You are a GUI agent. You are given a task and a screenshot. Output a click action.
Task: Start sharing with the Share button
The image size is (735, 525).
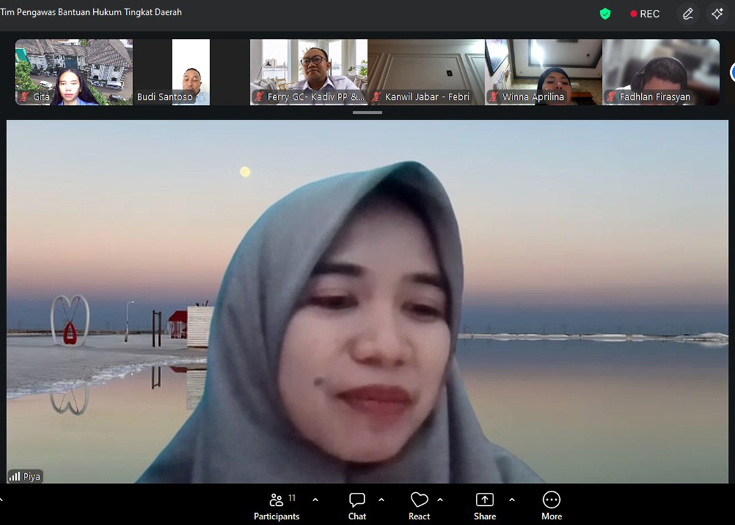pyautogui.click(x=484, y=506)
